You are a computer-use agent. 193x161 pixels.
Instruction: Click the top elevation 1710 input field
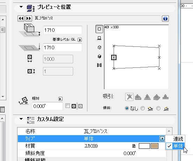click(63, 30)
